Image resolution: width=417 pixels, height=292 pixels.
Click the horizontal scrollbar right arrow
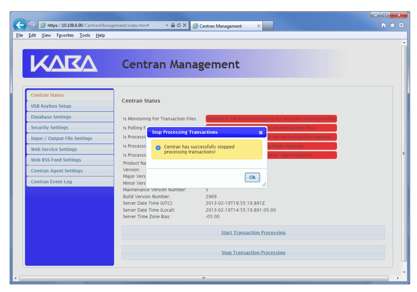pos(398,278)
